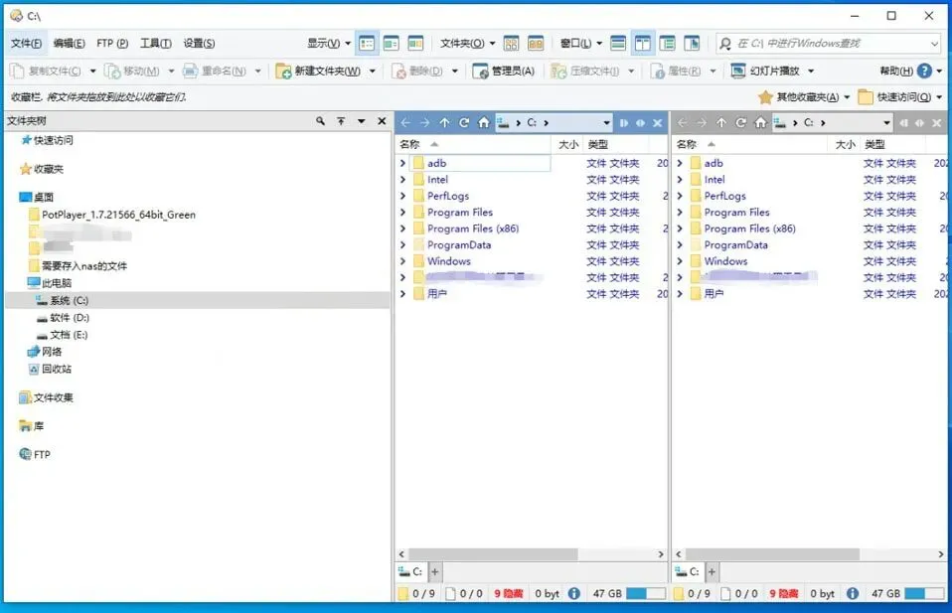This screenshot has height=613, width=952.
Task: Close the 文件夹树 panel
Action: (382, 121)
